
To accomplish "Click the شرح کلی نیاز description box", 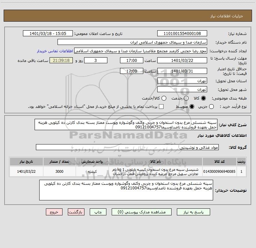I will 126,125.
